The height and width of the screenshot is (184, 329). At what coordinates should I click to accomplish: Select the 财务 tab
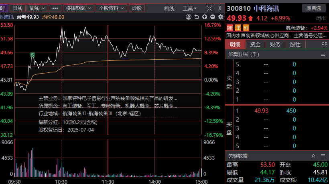275,44
